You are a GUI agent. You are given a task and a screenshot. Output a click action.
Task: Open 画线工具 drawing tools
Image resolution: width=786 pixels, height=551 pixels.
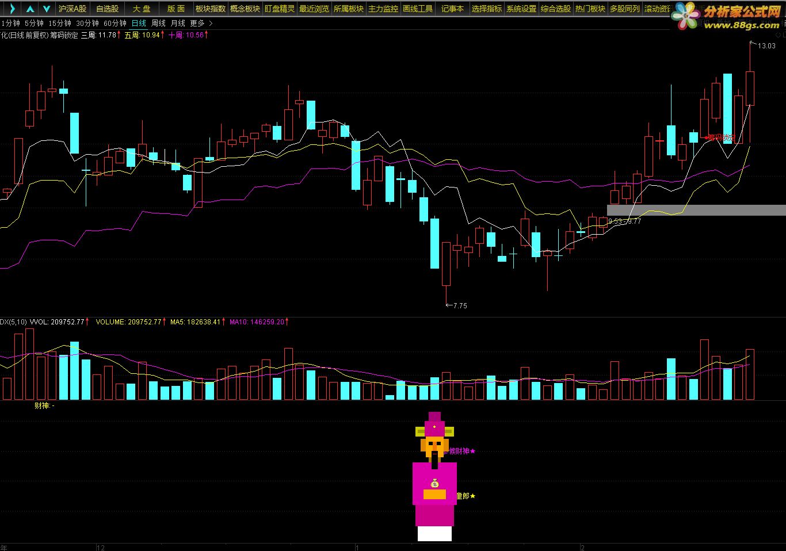coord(418,9)
